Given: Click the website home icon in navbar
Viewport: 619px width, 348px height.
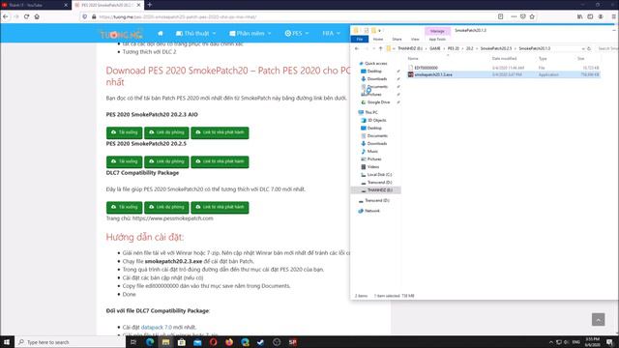Looking at the screenshot, I should [x=161, y=34].
